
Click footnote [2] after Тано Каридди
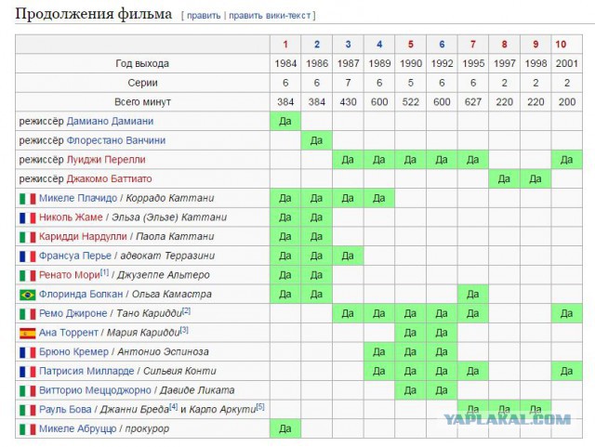(186, 310)
